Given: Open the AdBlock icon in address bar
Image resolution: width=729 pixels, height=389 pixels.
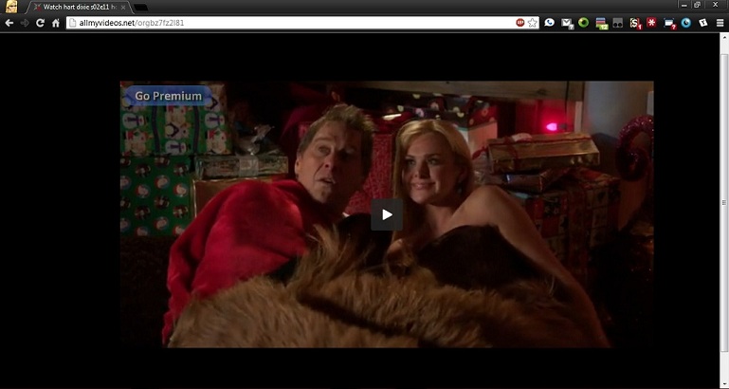Looking at the screenshot, I should [520, 23].
